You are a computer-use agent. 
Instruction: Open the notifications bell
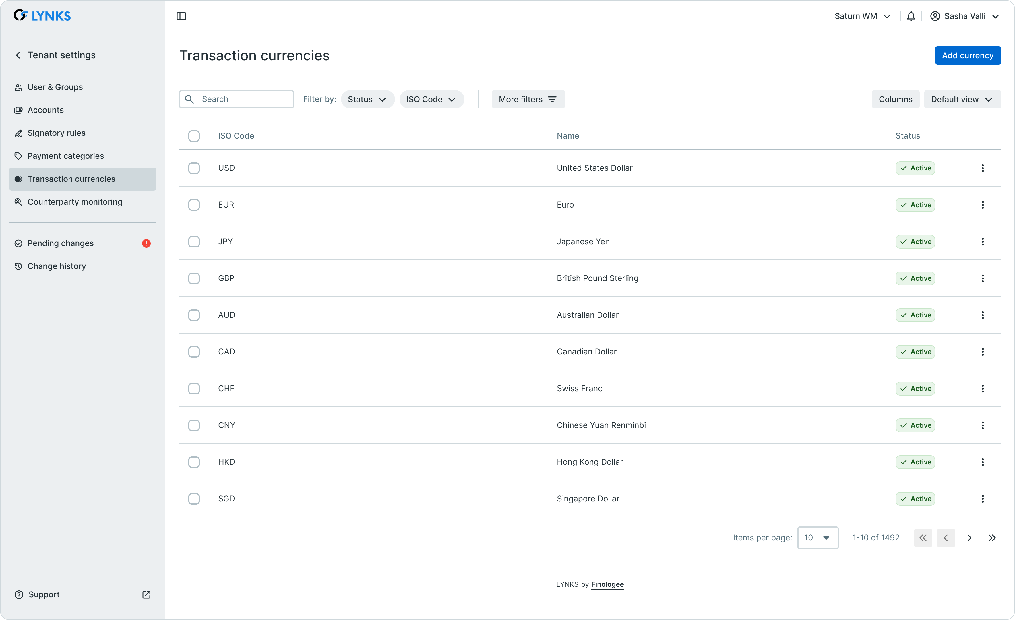(x=911, y=16)
